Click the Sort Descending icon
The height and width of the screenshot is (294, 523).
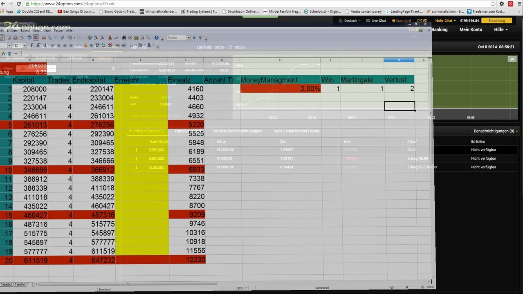[x=102, y=38]
